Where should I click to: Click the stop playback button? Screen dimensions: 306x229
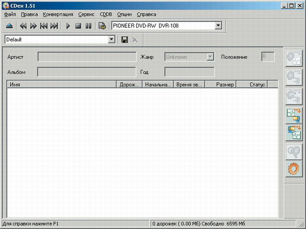tap(78, 26)
